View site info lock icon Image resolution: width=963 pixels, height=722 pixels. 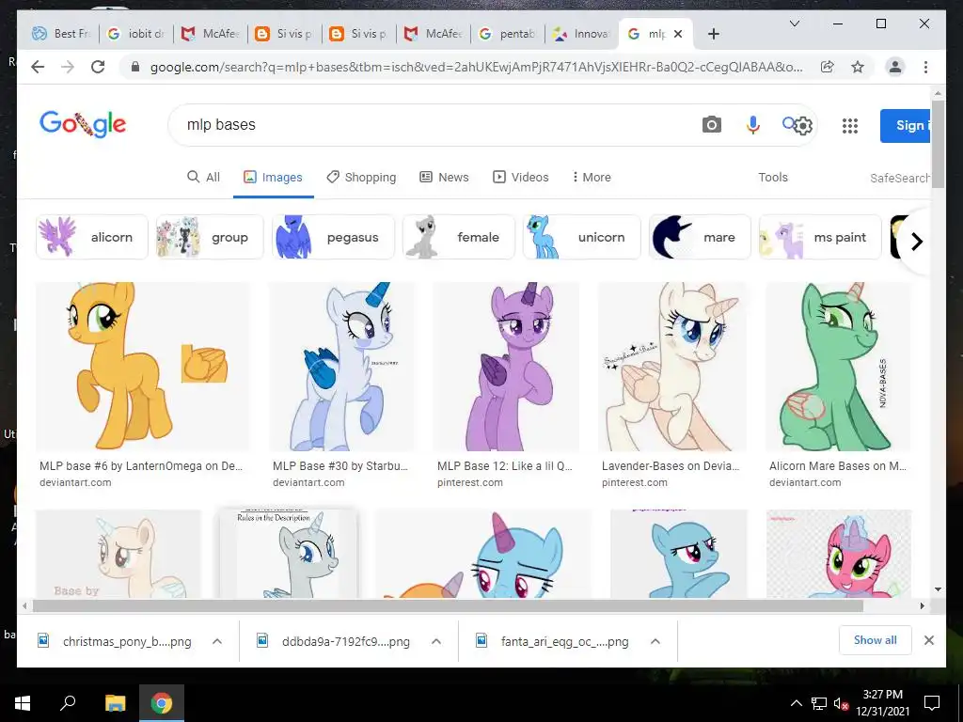pyautogui.click(x=135, y=67)
